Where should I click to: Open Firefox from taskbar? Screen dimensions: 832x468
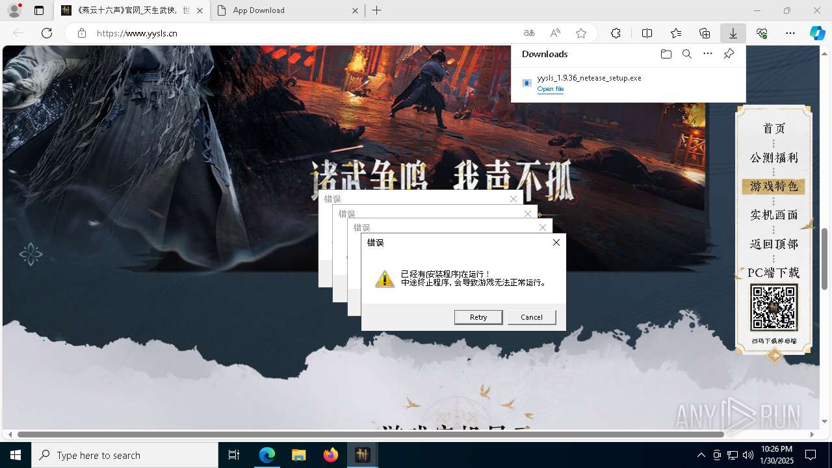click(x=330, y=455)
